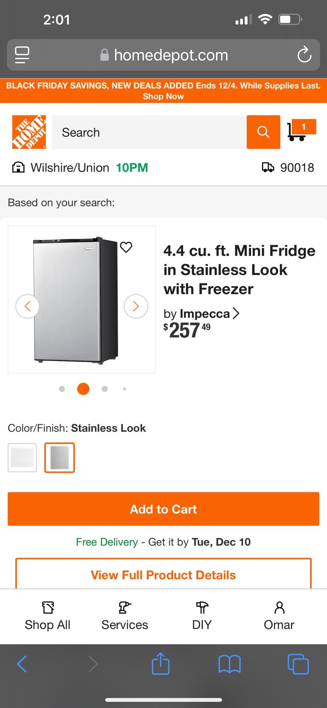Open the Services tab
The image size is (327, 708).
(125, 616)
